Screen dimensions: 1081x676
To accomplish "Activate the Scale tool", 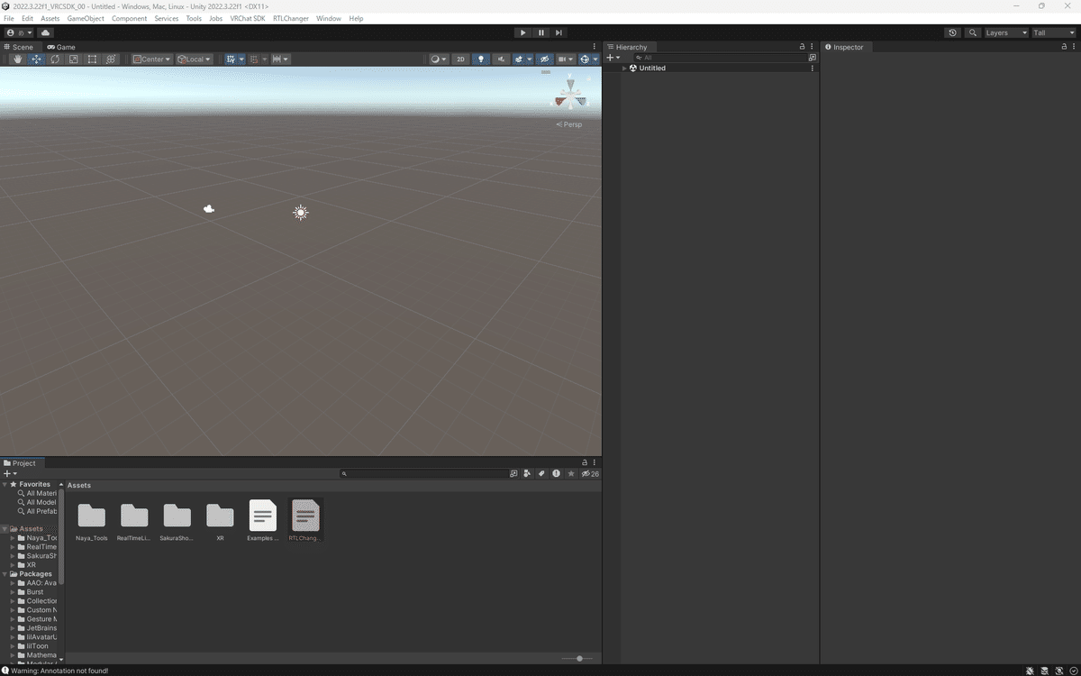I will coord(73,59).
